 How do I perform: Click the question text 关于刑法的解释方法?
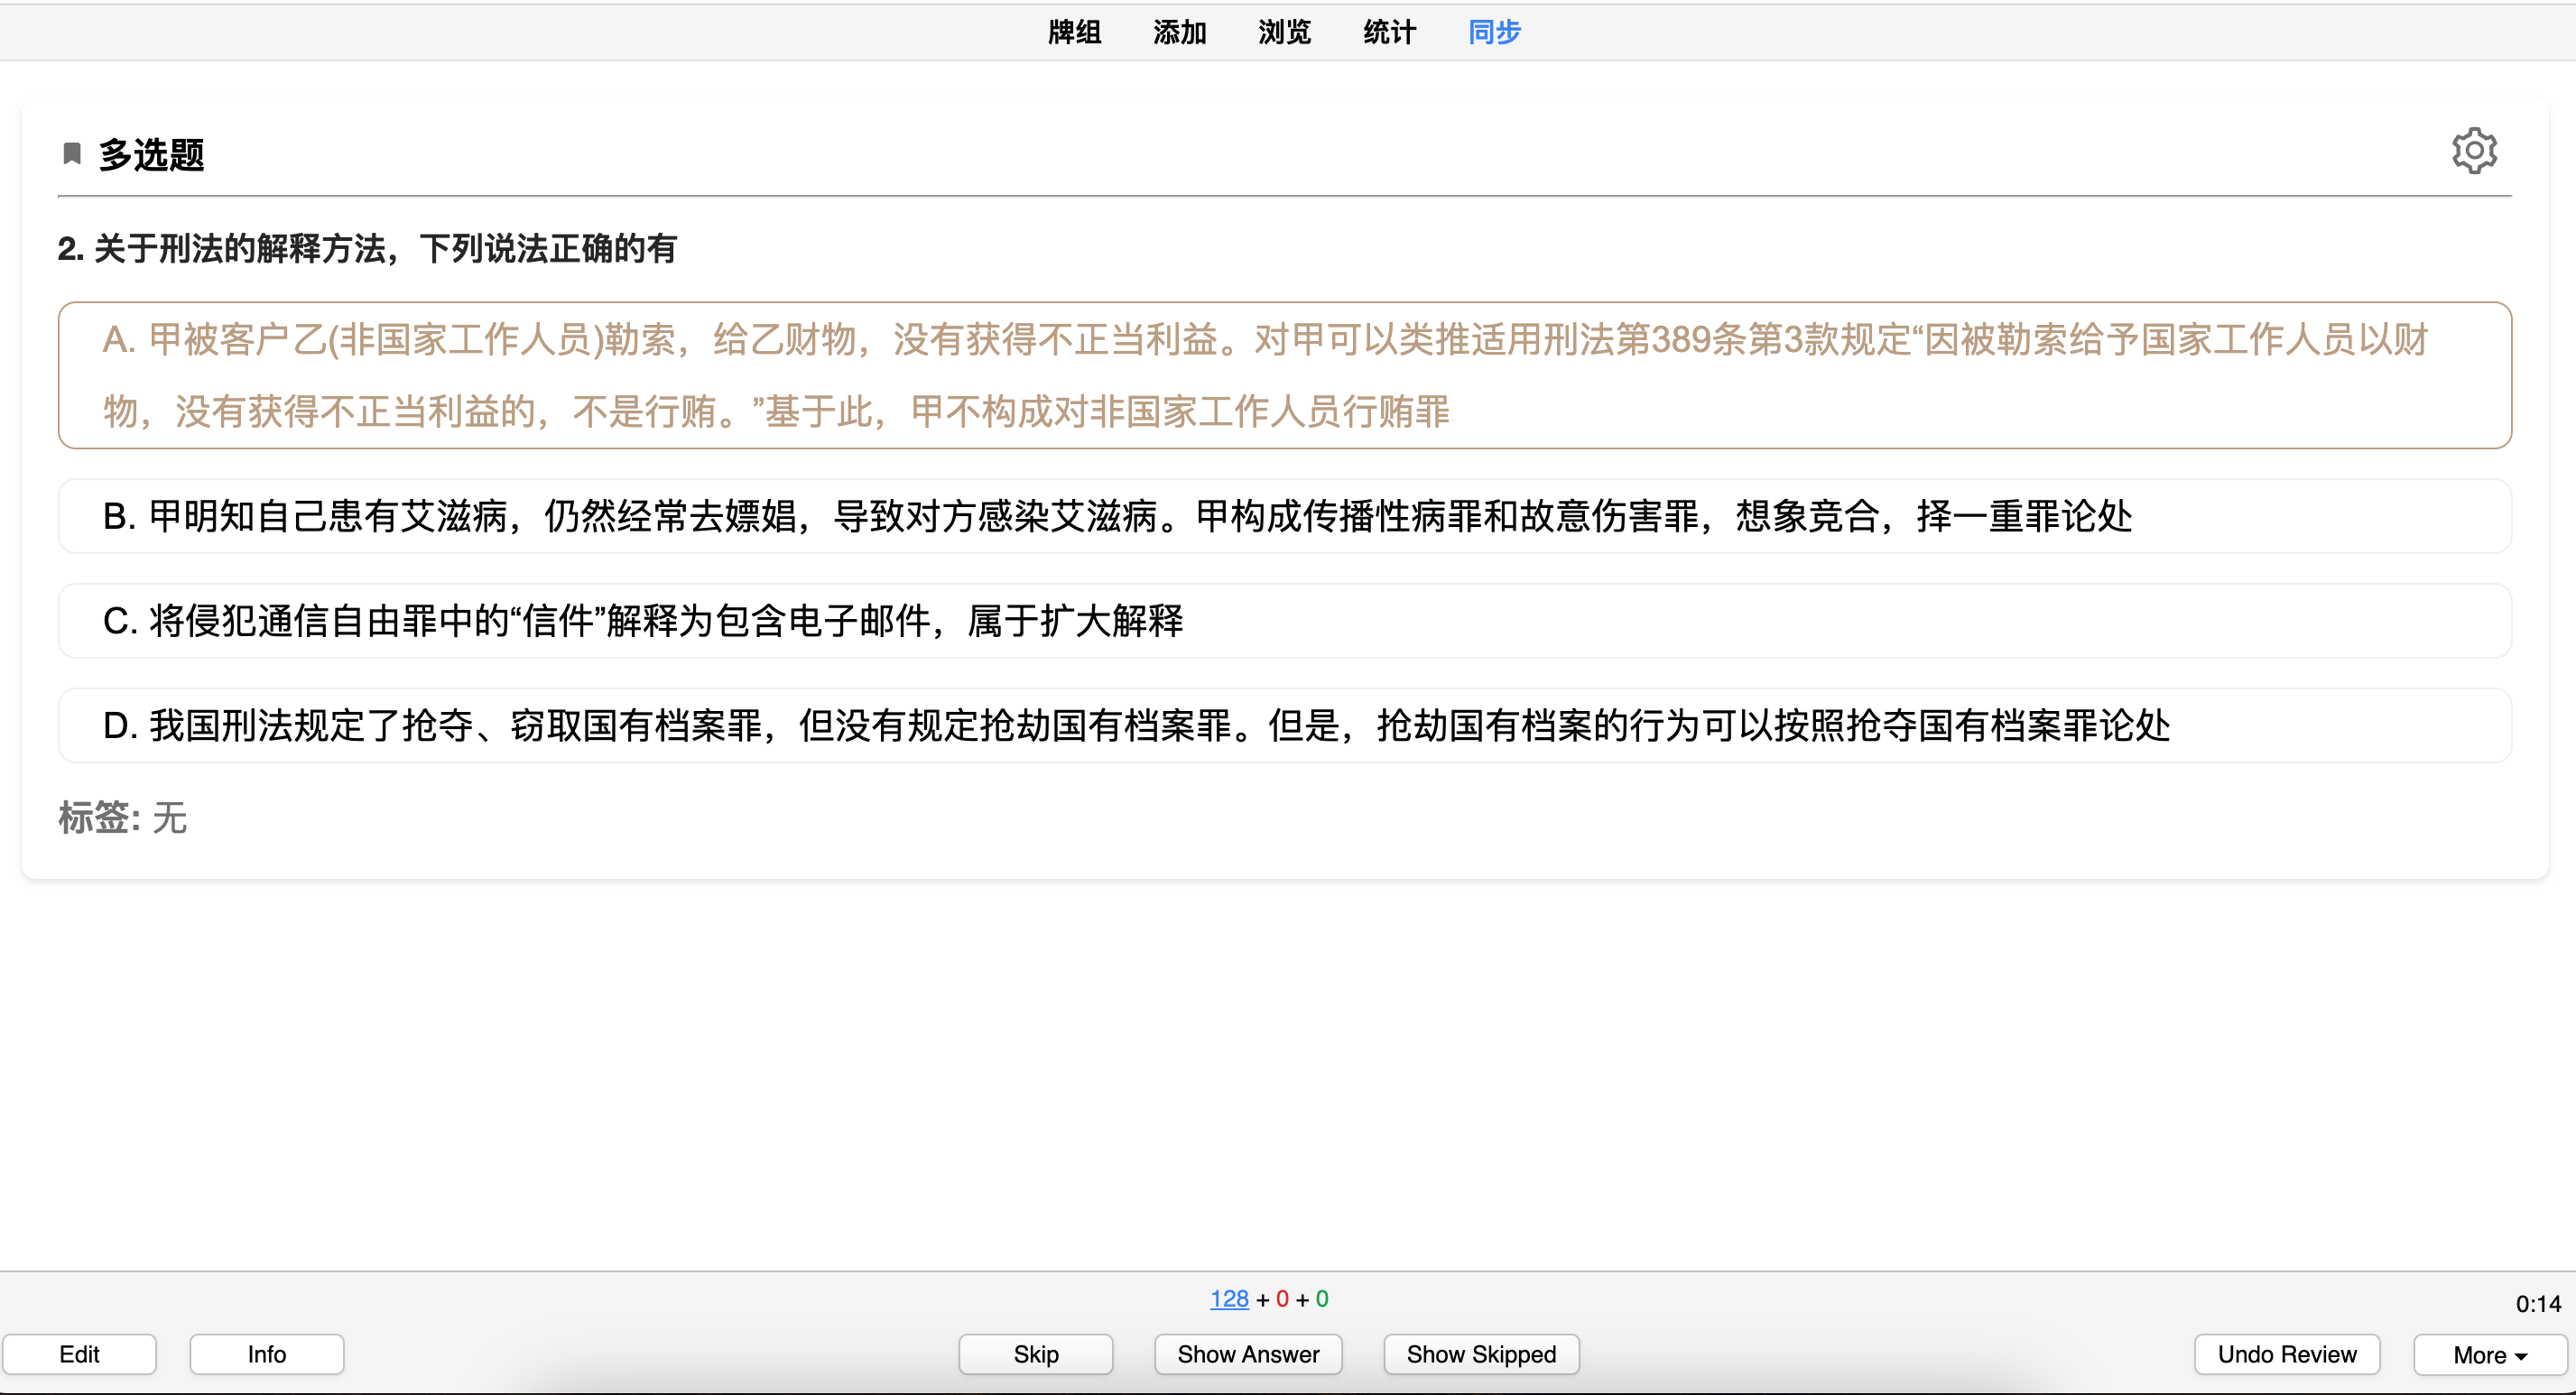click(x=367, y=248)
